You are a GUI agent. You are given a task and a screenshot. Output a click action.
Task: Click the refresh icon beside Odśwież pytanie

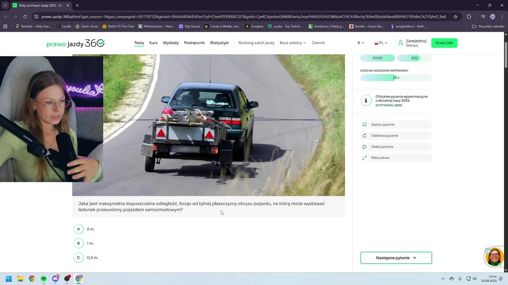[364, 135]
